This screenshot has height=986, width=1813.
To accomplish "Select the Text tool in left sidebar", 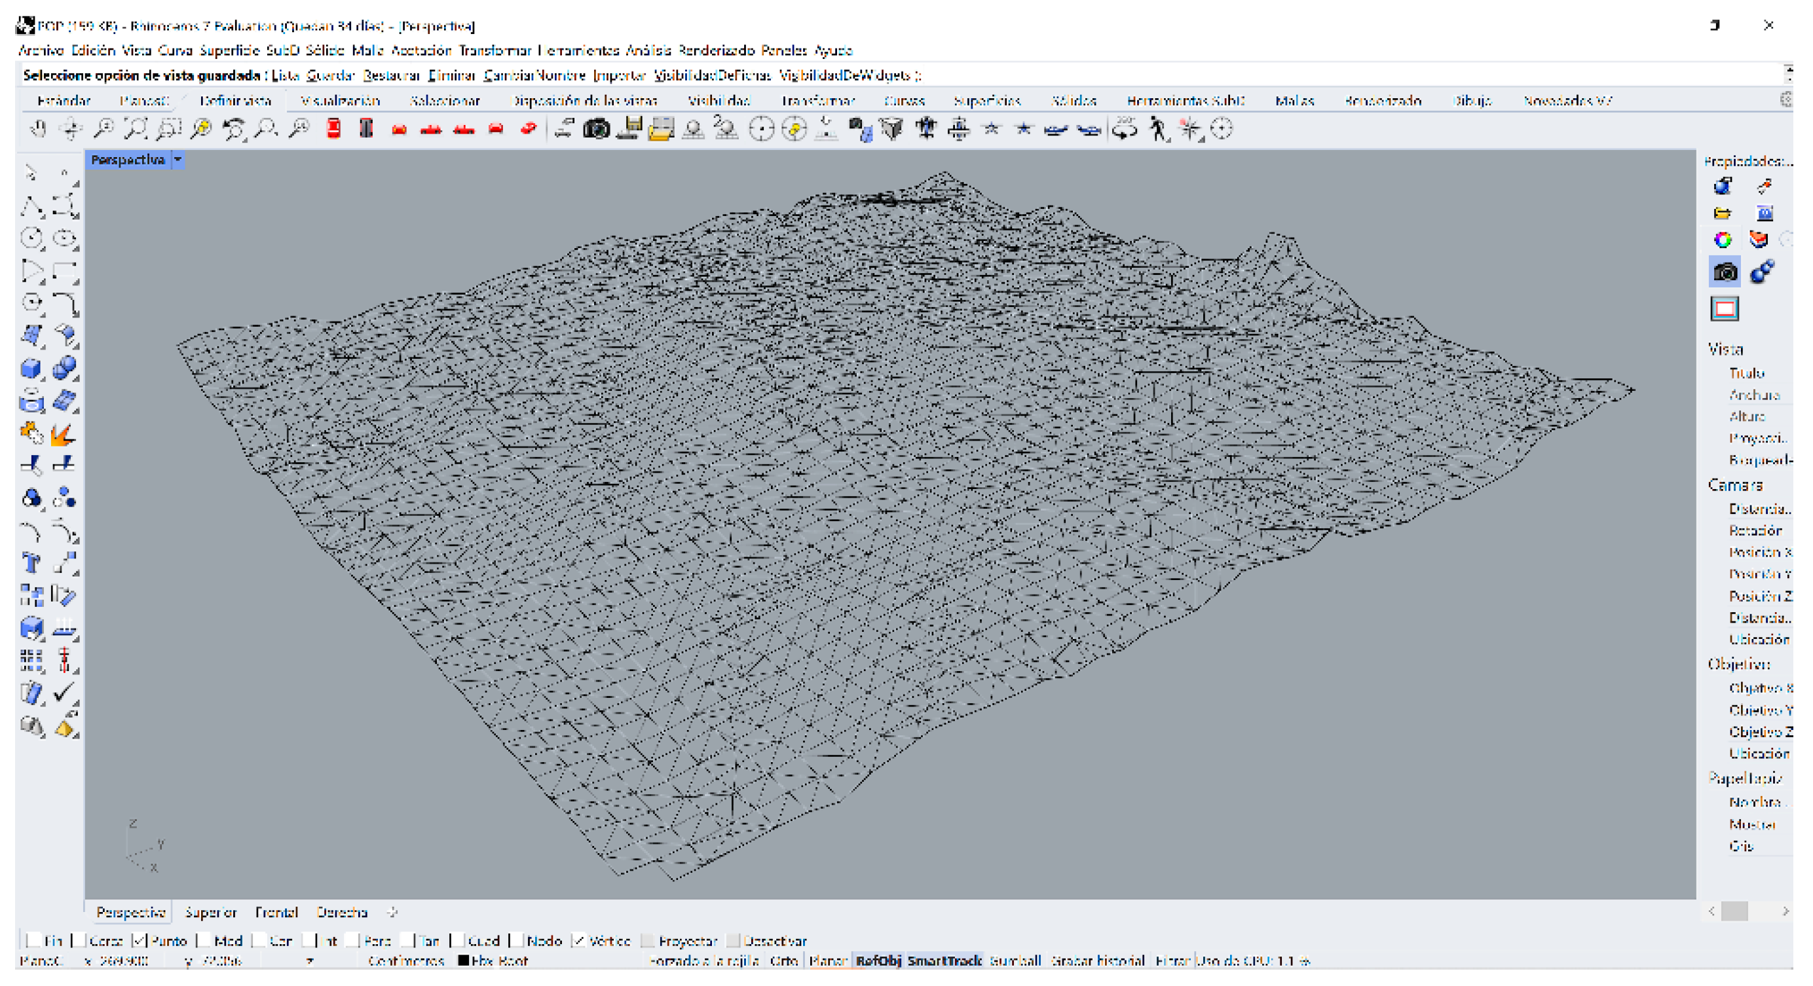I will [x=31, y=562].
